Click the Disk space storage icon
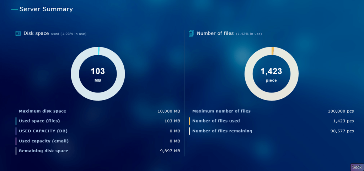This screenshot has height=171, width=364. 18,33
